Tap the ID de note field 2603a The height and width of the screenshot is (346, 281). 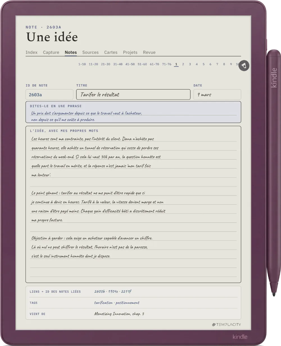(x=49, y=95)
